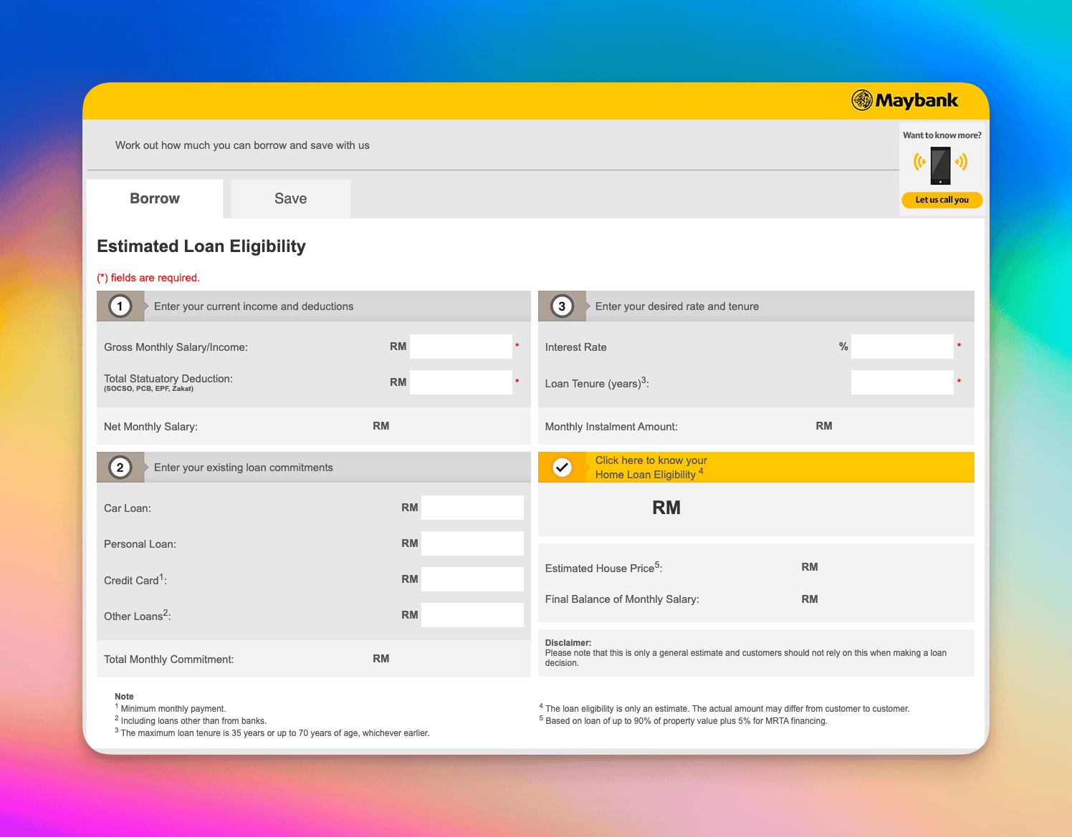
Task: Click the large RM eligibility result
Action: pyautogui.click(x=666, y=508)
